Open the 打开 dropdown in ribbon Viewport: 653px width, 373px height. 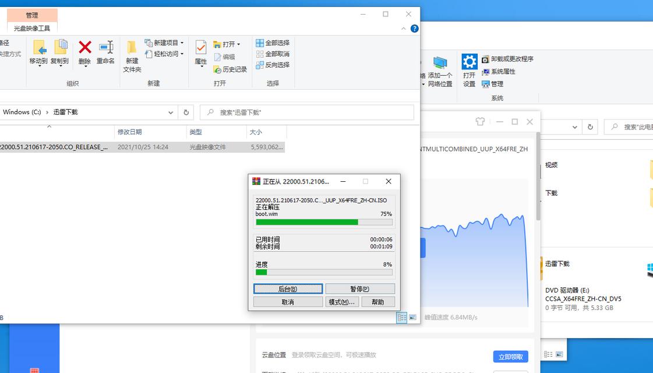click(x=227, y=44)
